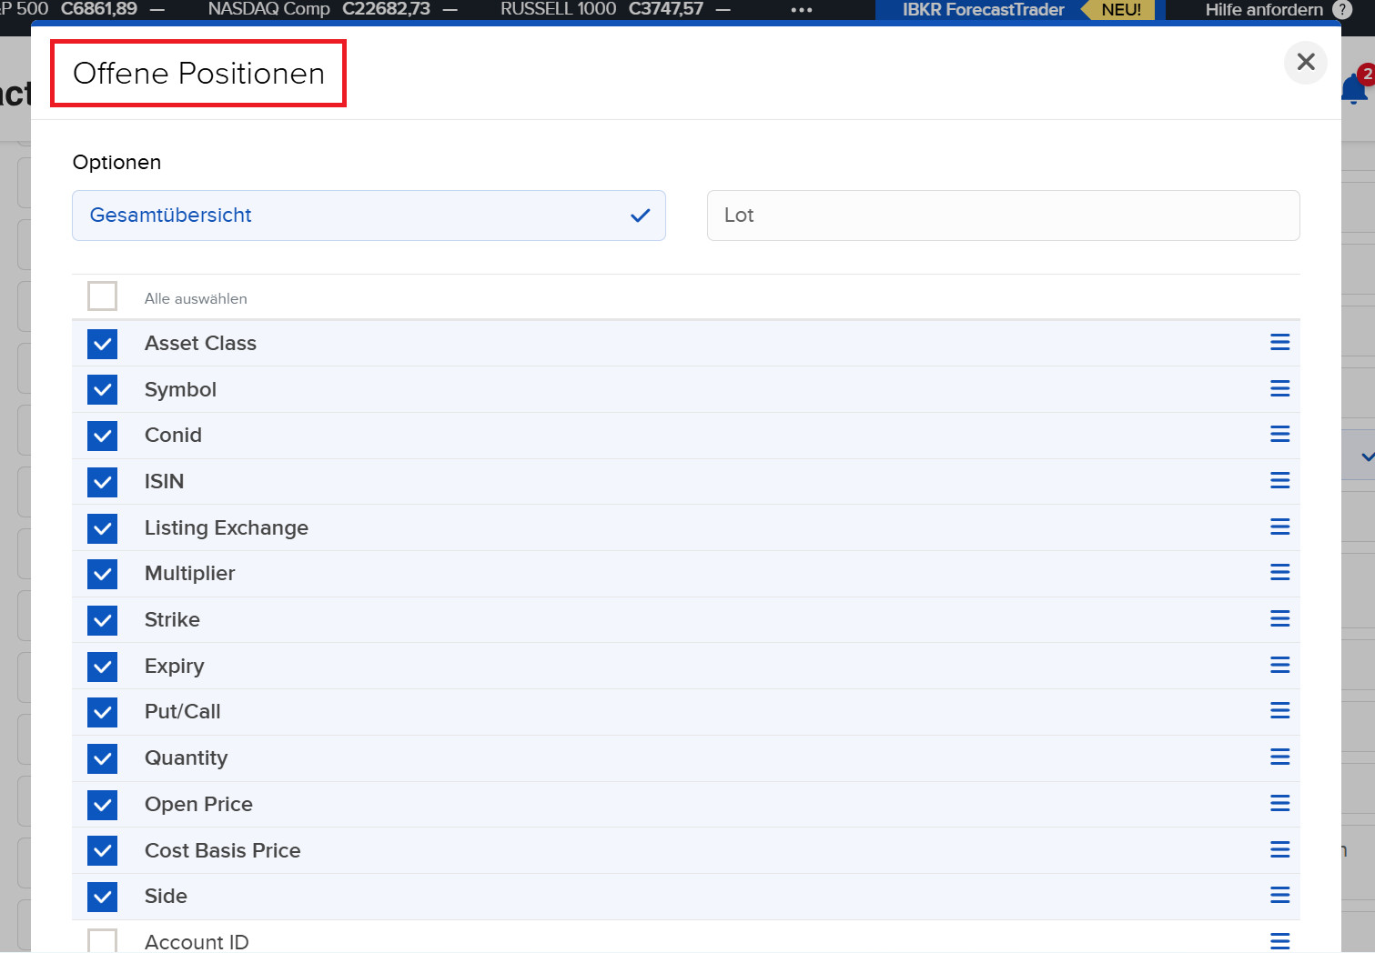Check the Account ID checkbox
Screen dimensions: 1375x953
coord(102,941)
